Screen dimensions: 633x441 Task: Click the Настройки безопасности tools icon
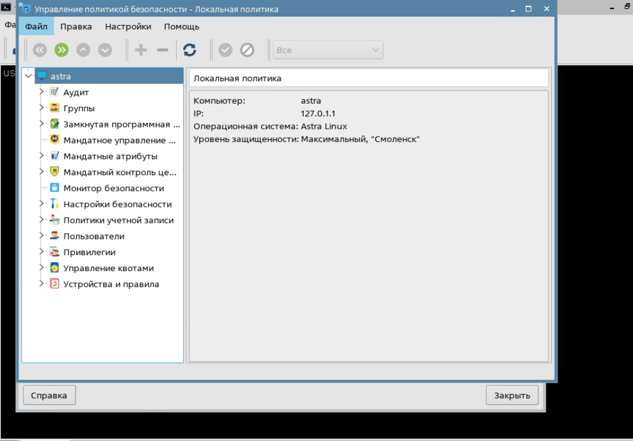pos(54,204)
